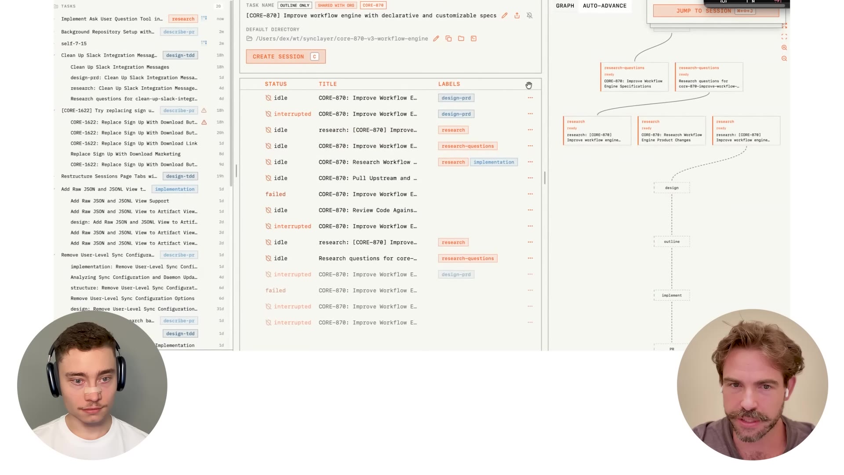Viewport: 844px width, 475px height.
Task: Click Jump to Session button
Action: (x=716, y=11)
